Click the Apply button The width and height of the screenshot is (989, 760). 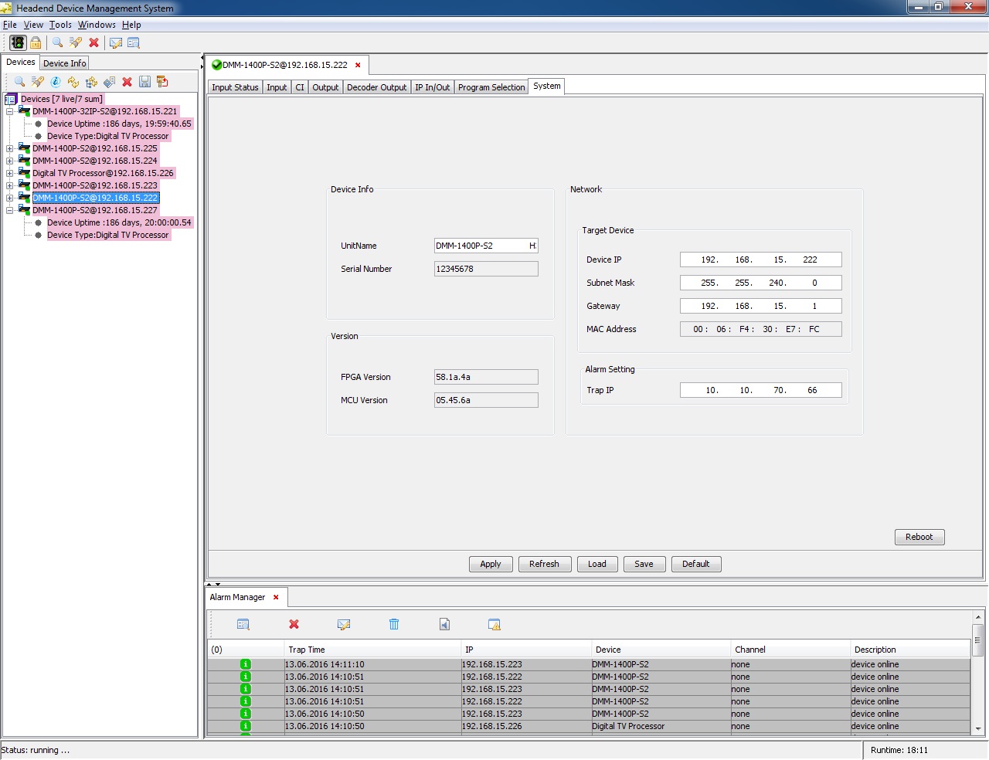click(490, 564)
